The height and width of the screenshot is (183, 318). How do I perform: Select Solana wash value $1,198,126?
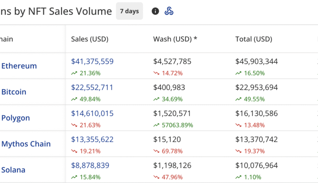172,165
